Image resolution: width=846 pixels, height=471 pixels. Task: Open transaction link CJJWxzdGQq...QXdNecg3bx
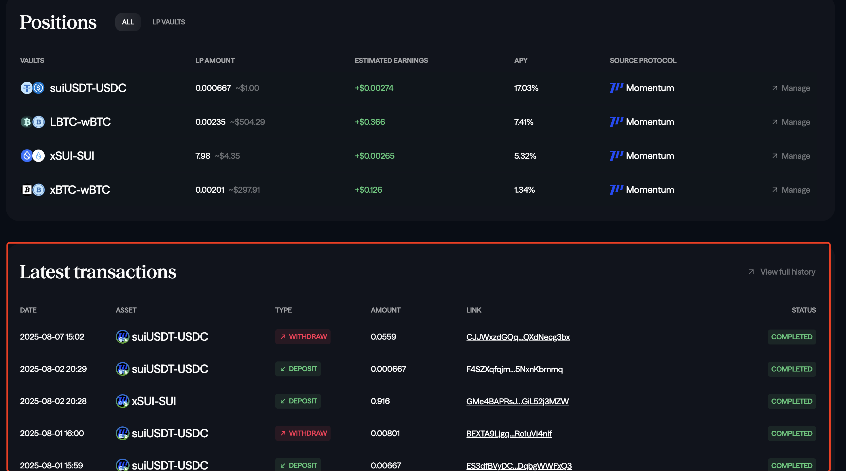[517, 337]
